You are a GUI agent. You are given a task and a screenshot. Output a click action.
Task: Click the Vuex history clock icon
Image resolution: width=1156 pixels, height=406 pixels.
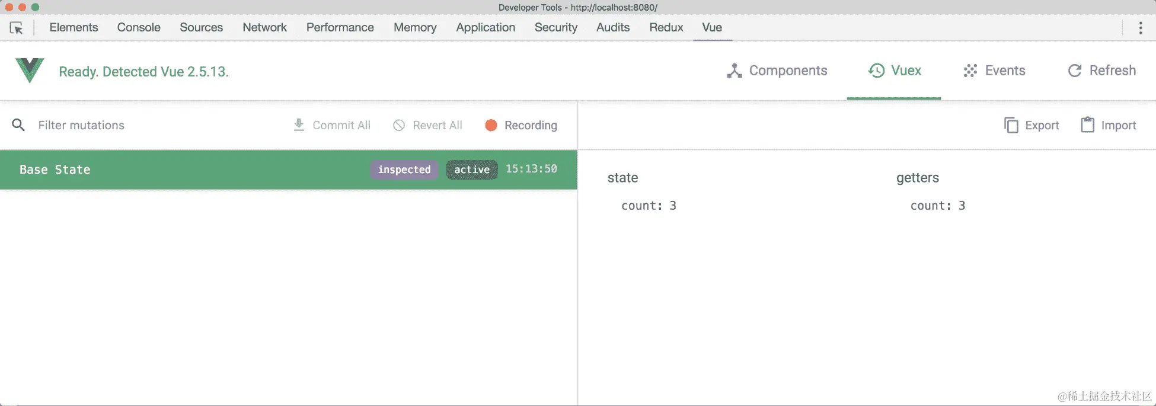coord(876,71)
